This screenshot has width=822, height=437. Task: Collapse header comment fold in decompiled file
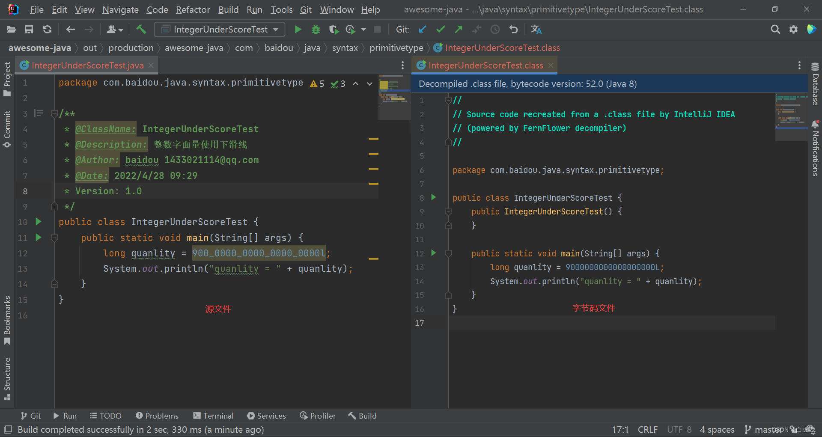[448, 100]
